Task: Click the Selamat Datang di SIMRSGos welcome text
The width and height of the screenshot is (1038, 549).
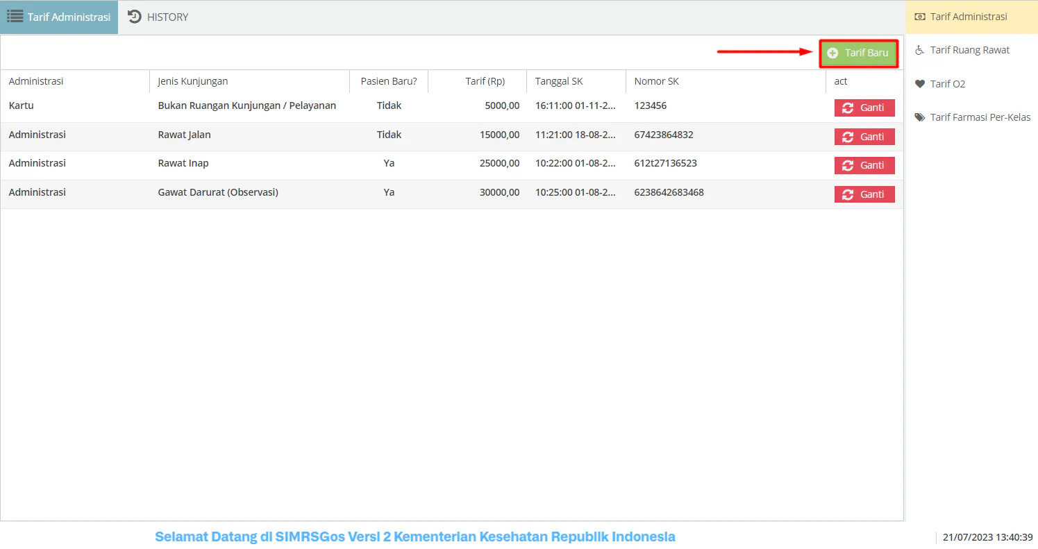Action: coord(415,537)
